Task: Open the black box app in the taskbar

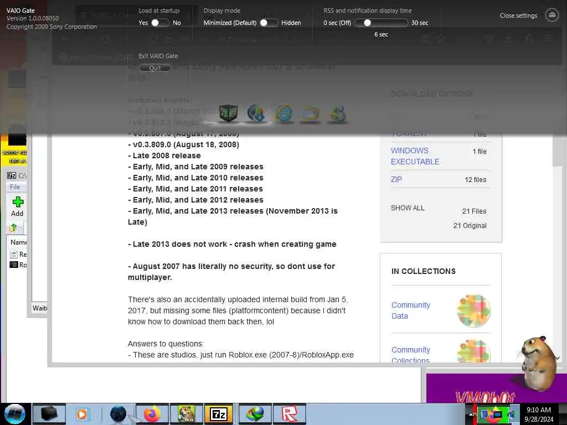Action: click(x=49, y=414)
